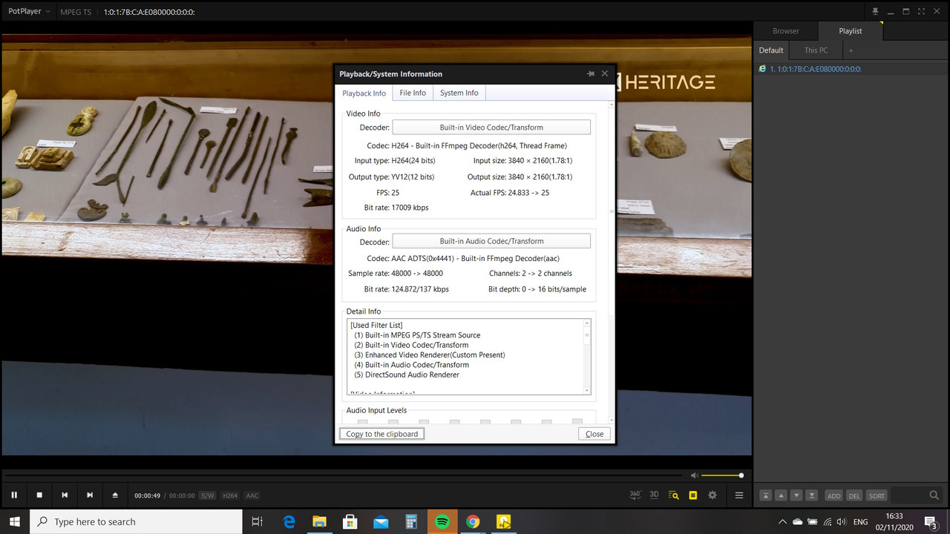950x534 pixels.
Task: Move playlist item down one position
Action: [796, 495]
